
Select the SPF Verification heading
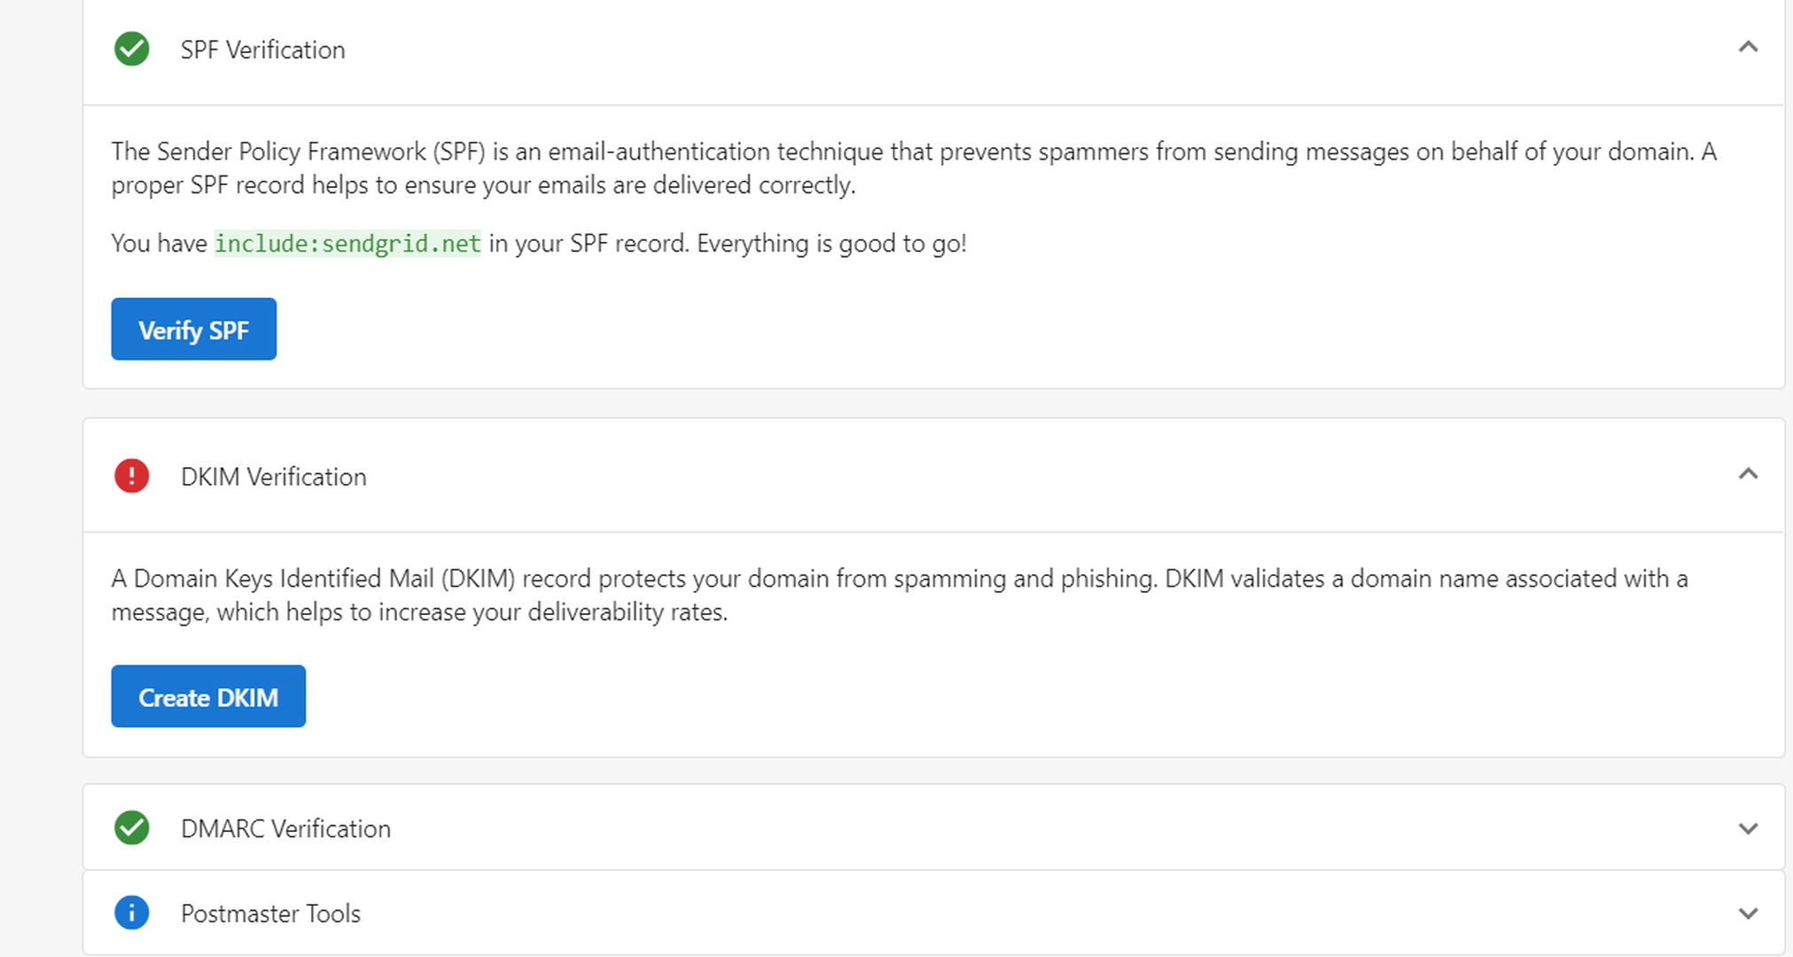262,50
